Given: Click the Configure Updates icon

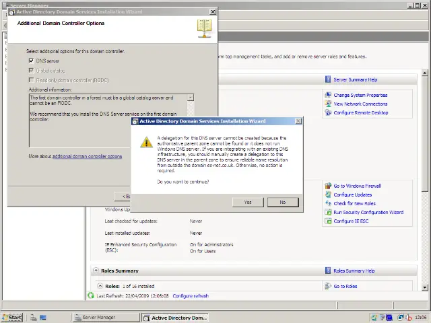Looking at the screenshot, I should coord(328,194).
